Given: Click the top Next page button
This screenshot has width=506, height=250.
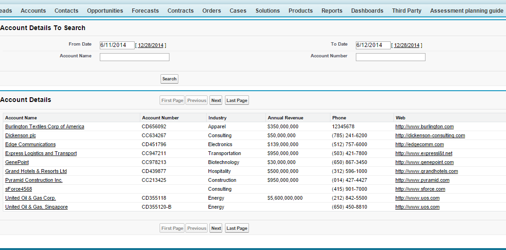Looking at the screenshot, I should (x=216, y=101).
